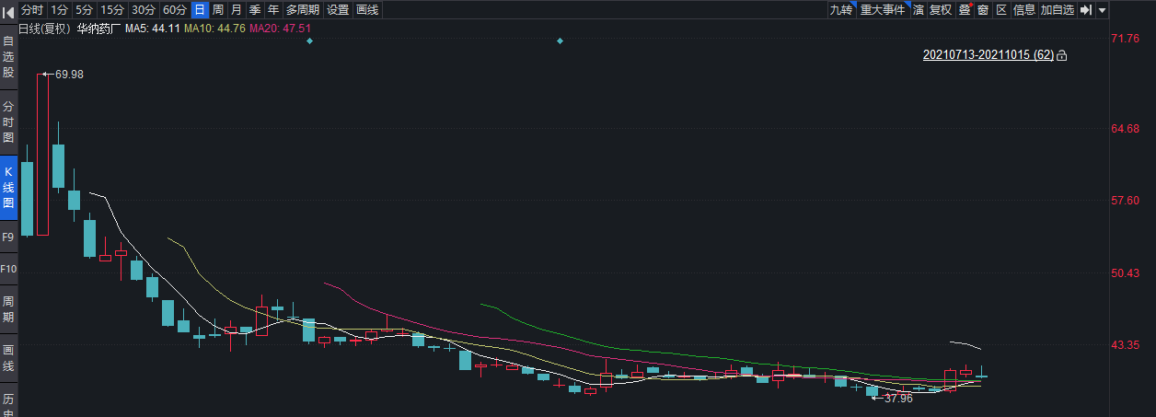The height and width of the screenshot is (417, 1156).
Task: Click the 日线(复权) chart title
Action: pyautogui.click(x=45, y=29)
